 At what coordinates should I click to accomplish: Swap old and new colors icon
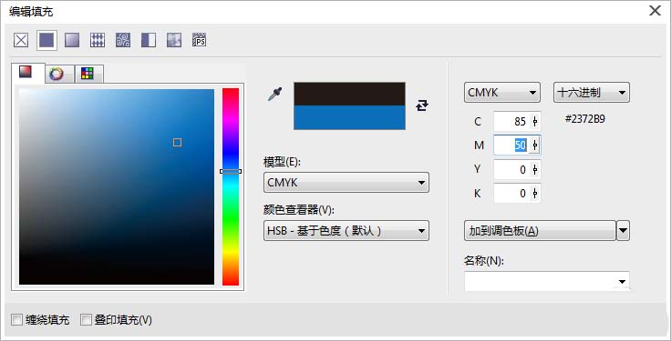point(422,105)
